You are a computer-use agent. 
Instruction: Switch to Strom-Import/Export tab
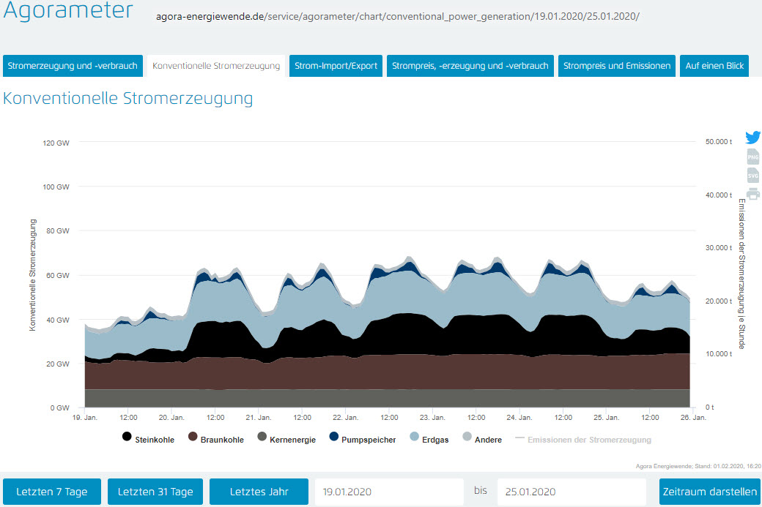point(336,66)
